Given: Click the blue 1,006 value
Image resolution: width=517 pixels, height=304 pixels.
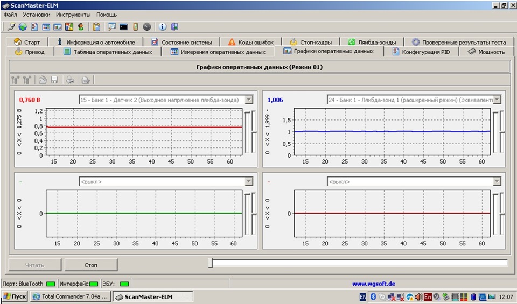Looking at the screenshot, I should (x=275, y=100).
